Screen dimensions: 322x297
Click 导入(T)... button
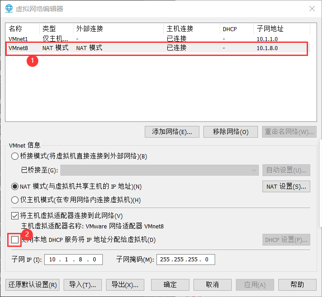83,285
